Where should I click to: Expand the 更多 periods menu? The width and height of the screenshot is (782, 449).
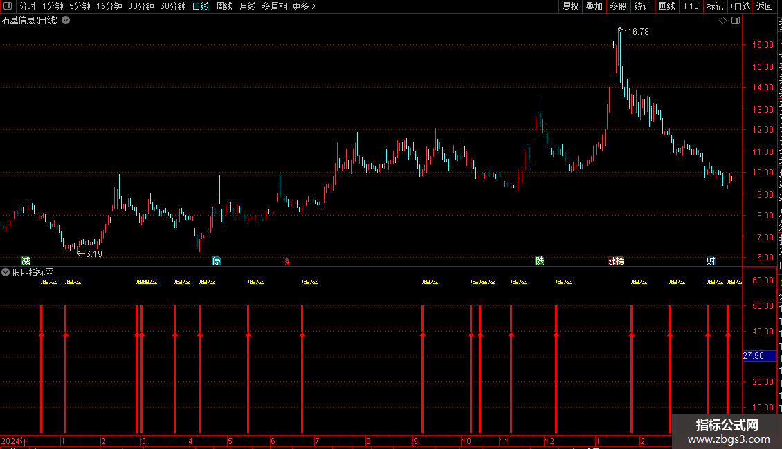point(304,6)
